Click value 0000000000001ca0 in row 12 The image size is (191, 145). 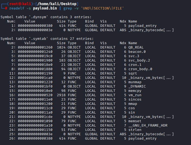pos(35,78)
